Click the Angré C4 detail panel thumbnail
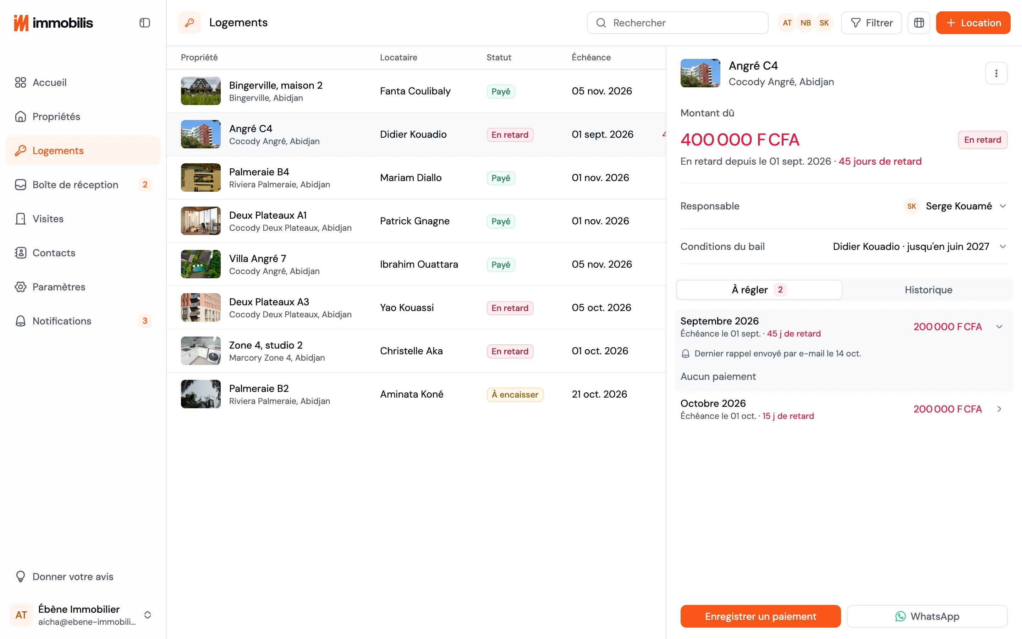Image resolution: width=1022 pixels, height=639 pixels. pos(700,73)
